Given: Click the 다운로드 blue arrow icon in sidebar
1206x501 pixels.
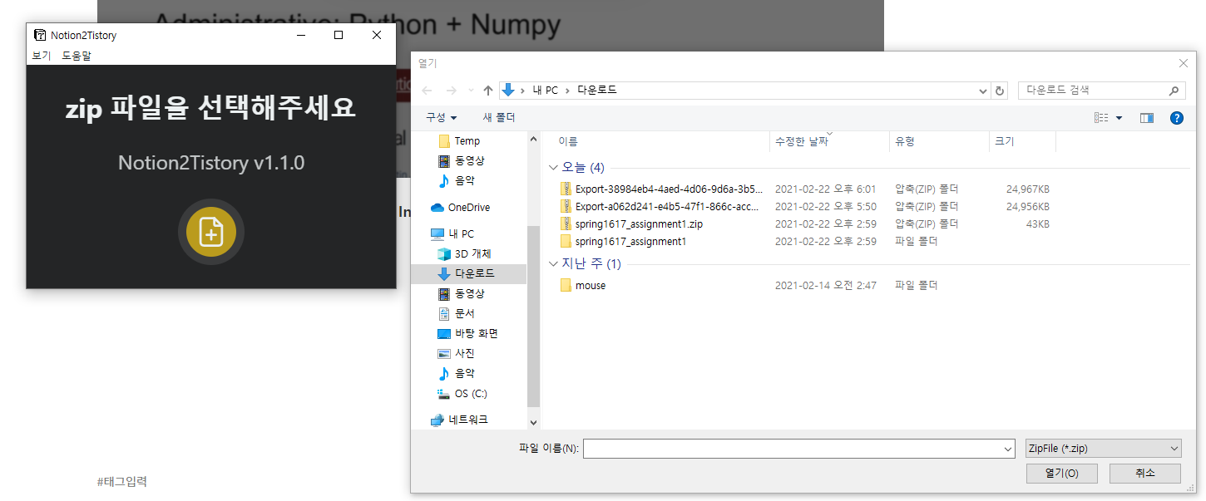Looking at the screenshot, I should (444, 274).
